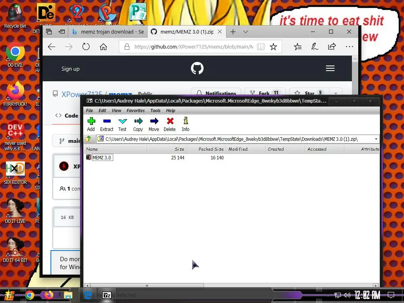Viewport: 404px width, 303px height.
Task: Open a new tab in Edge
Action: (233, 32)
